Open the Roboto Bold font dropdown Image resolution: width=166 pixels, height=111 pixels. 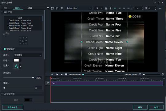point(79,8)
